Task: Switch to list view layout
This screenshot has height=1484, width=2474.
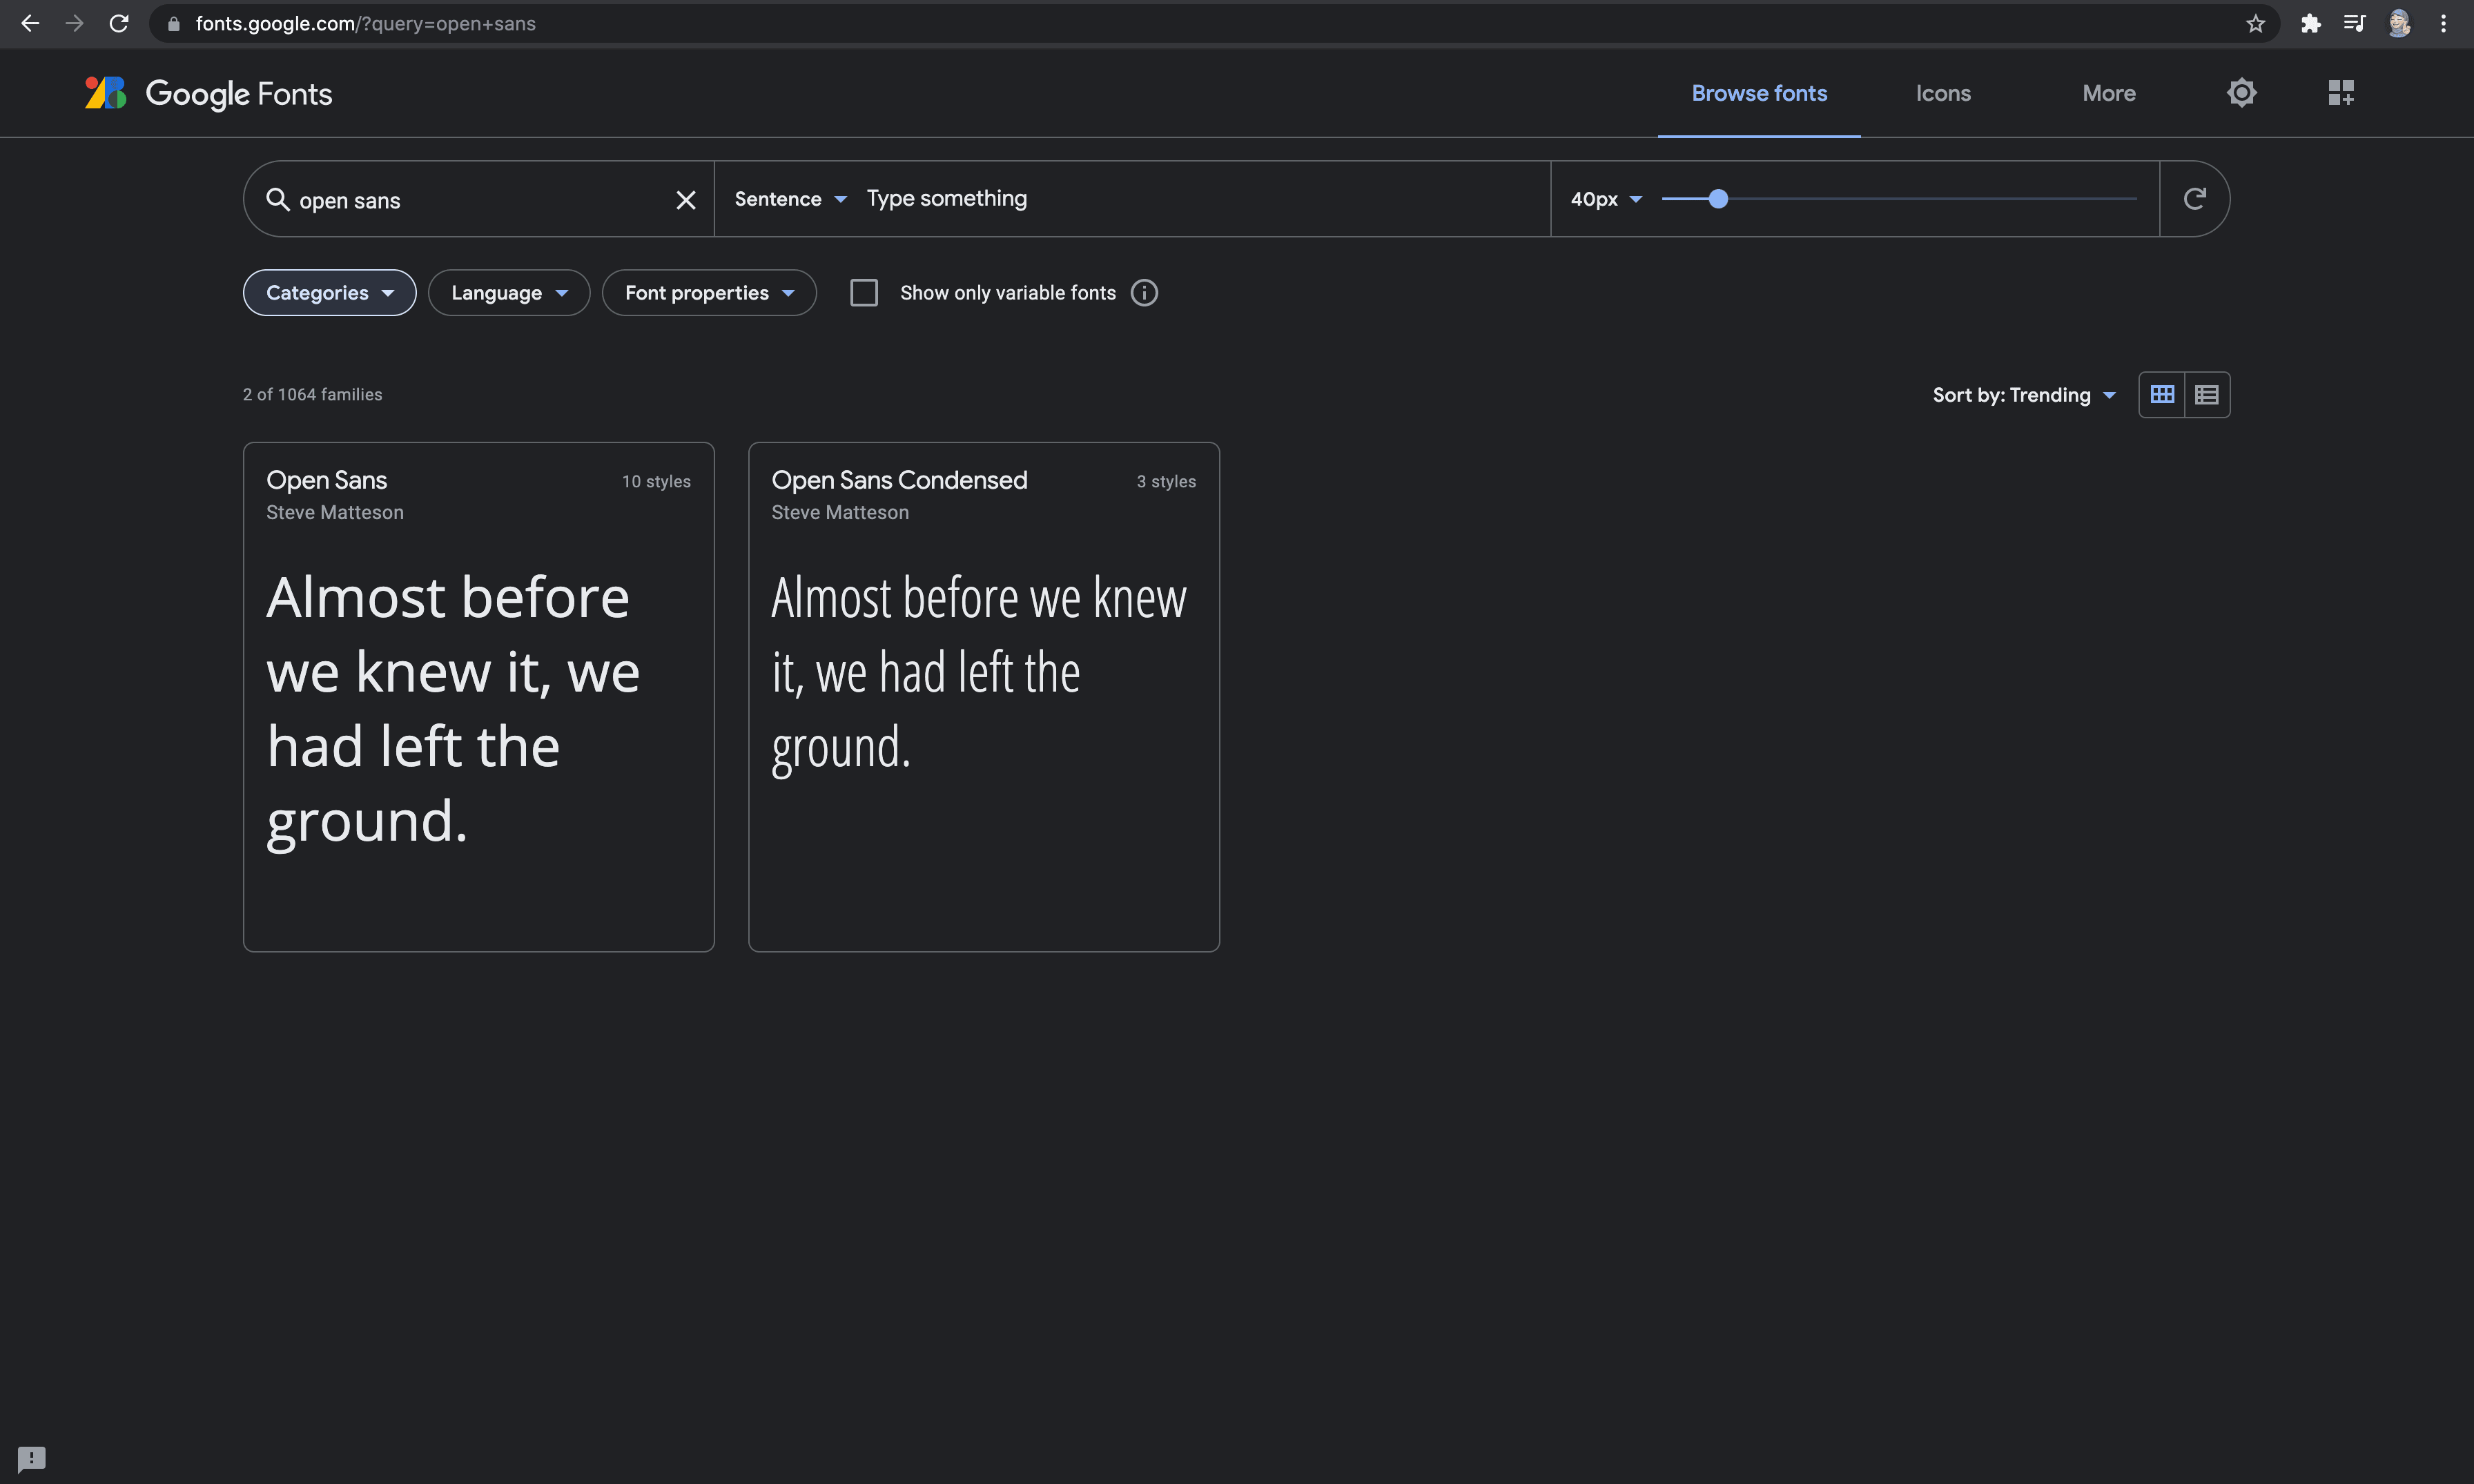Action: pos(2207,395)
